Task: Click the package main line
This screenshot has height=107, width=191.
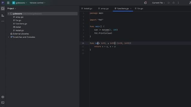Action: pyautogui.click(x=96, y=13)
